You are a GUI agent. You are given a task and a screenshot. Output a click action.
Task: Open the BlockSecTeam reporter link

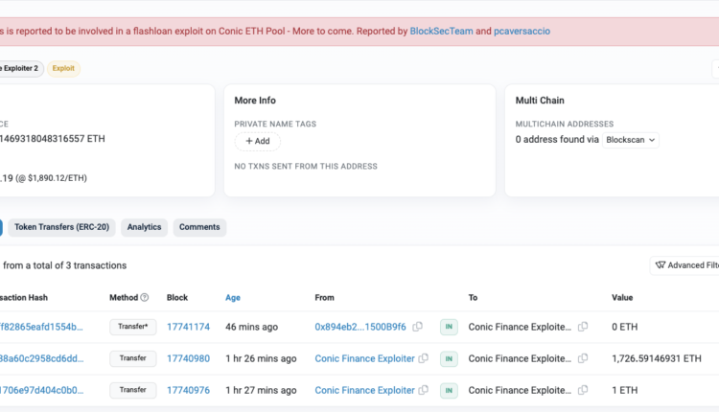click(439, 31)
